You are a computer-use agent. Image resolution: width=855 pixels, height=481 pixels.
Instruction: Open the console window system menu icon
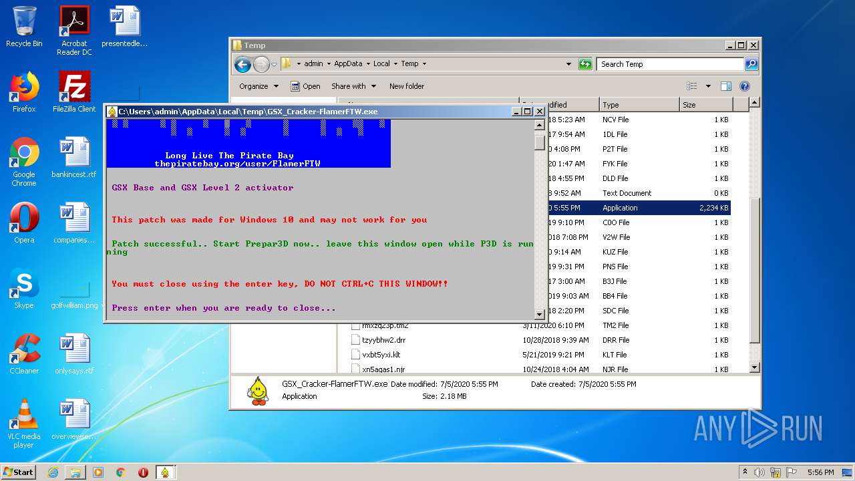point(112,112)
